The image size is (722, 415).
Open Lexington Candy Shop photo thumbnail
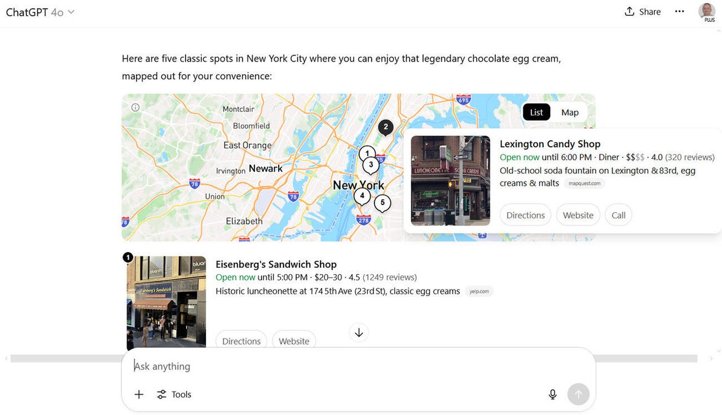[x=450, y=180]
